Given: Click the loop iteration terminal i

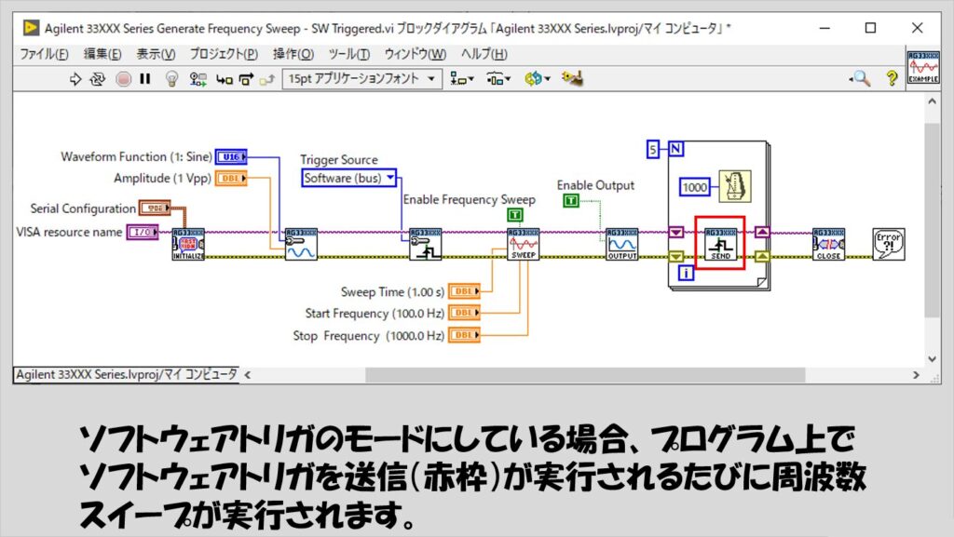Looking at the screenshot, I should point(685,274).
